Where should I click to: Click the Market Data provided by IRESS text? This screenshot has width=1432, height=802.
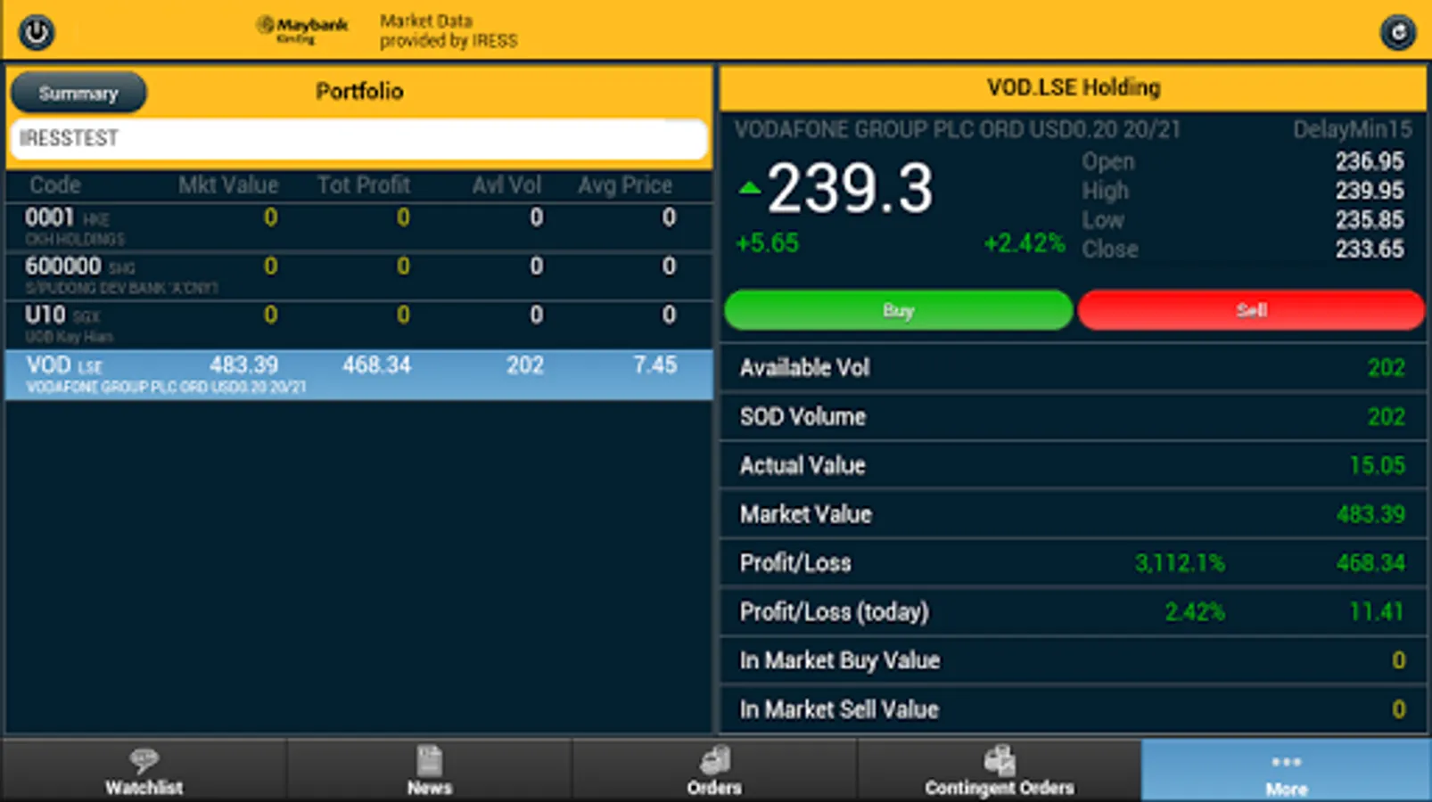tap(449, 30)
